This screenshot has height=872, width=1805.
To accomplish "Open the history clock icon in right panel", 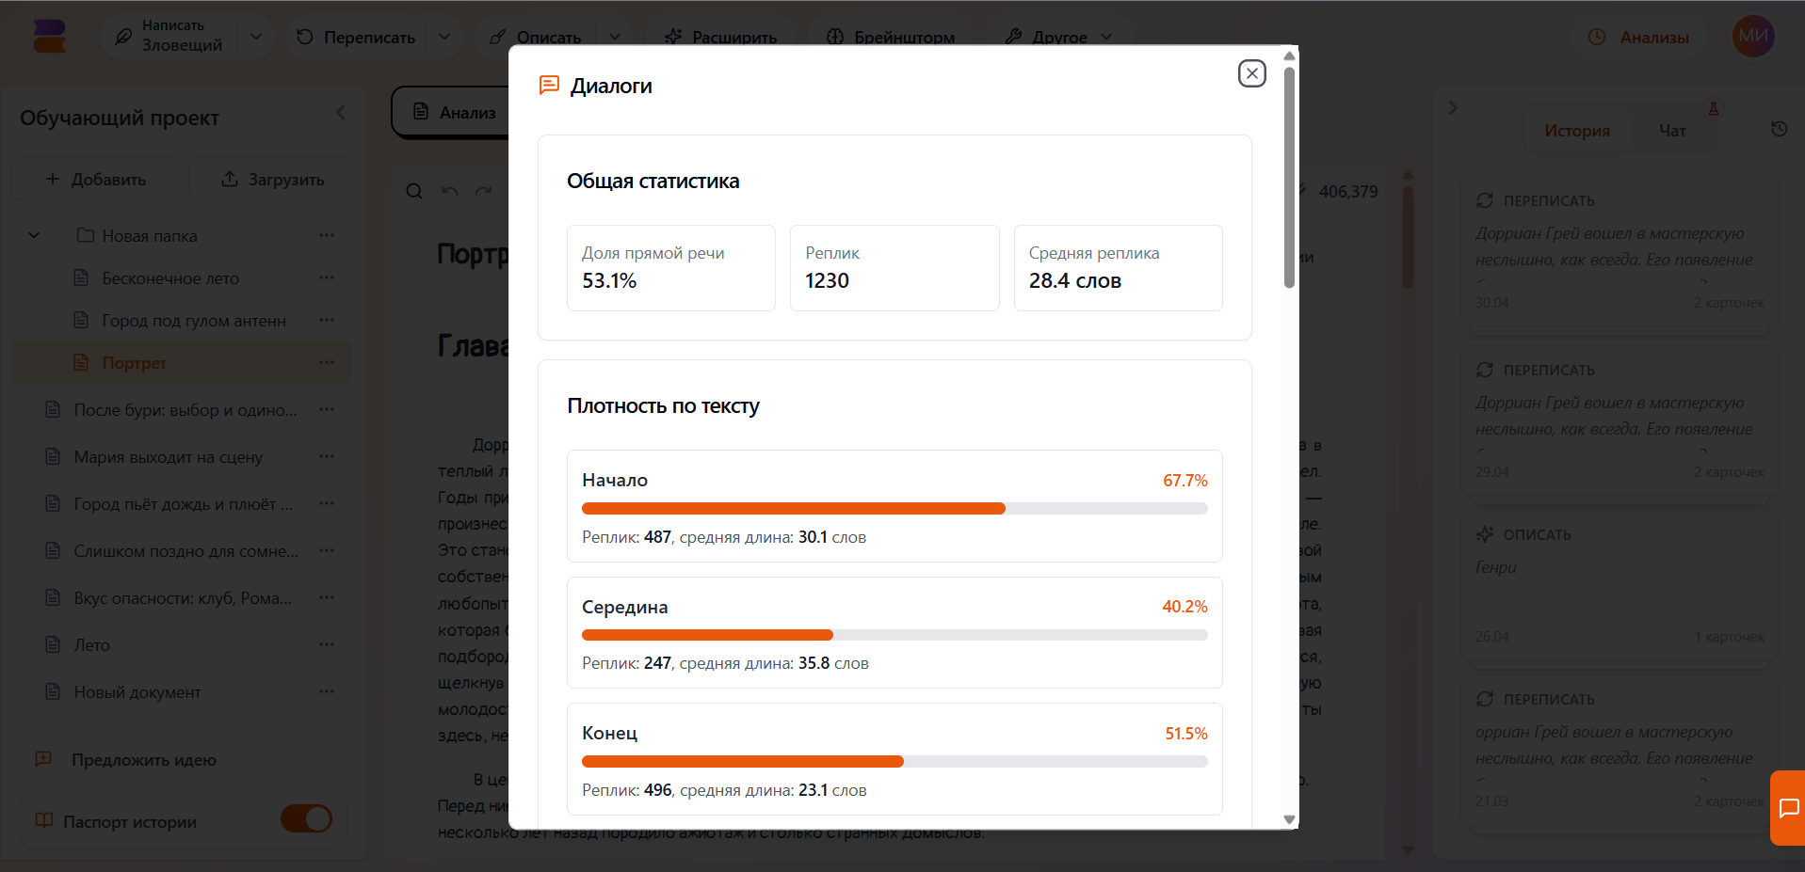I will pyautogui.click(x=1779, y=130).
